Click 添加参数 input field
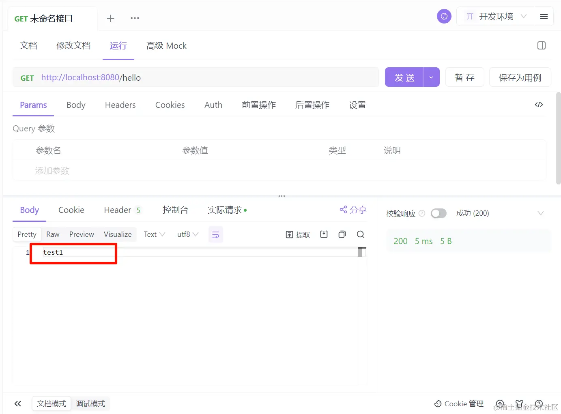 (x=52, y=171)
